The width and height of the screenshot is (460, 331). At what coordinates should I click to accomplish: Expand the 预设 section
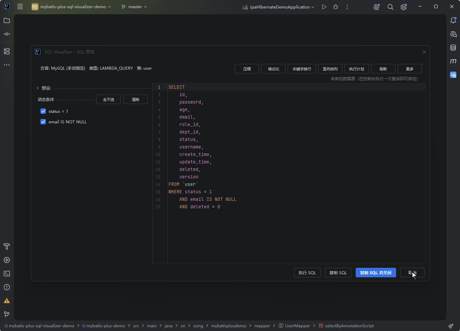point(38,88)
